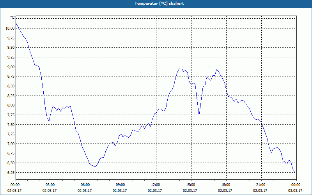Screen dimensions: 312x195
Task: Click the 09:00 time label
Action: [121, 185]
